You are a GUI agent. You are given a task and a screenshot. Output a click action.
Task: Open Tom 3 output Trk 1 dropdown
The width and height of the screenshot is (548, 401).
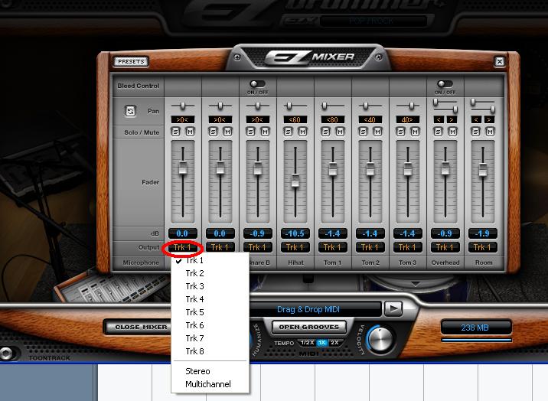(407, 247)
